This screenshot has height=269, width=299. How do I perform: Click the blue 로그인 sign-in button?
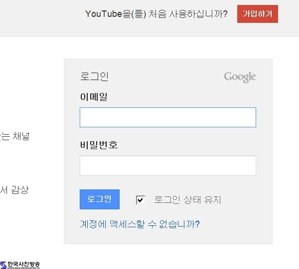[100, 199]
